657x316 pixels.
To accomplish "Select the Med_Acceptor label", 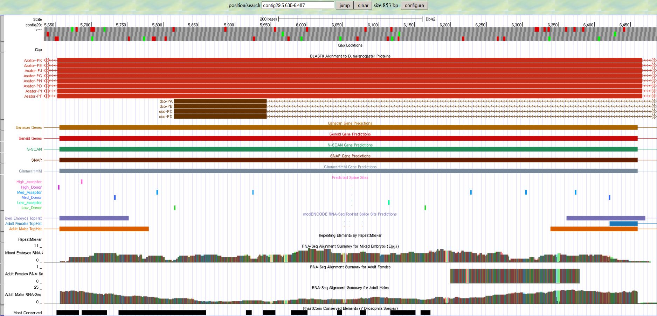I will tap(29, 192).
